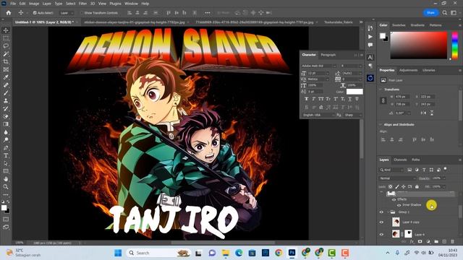
Task: Click the Share button
Action: (x=430, y=13)
